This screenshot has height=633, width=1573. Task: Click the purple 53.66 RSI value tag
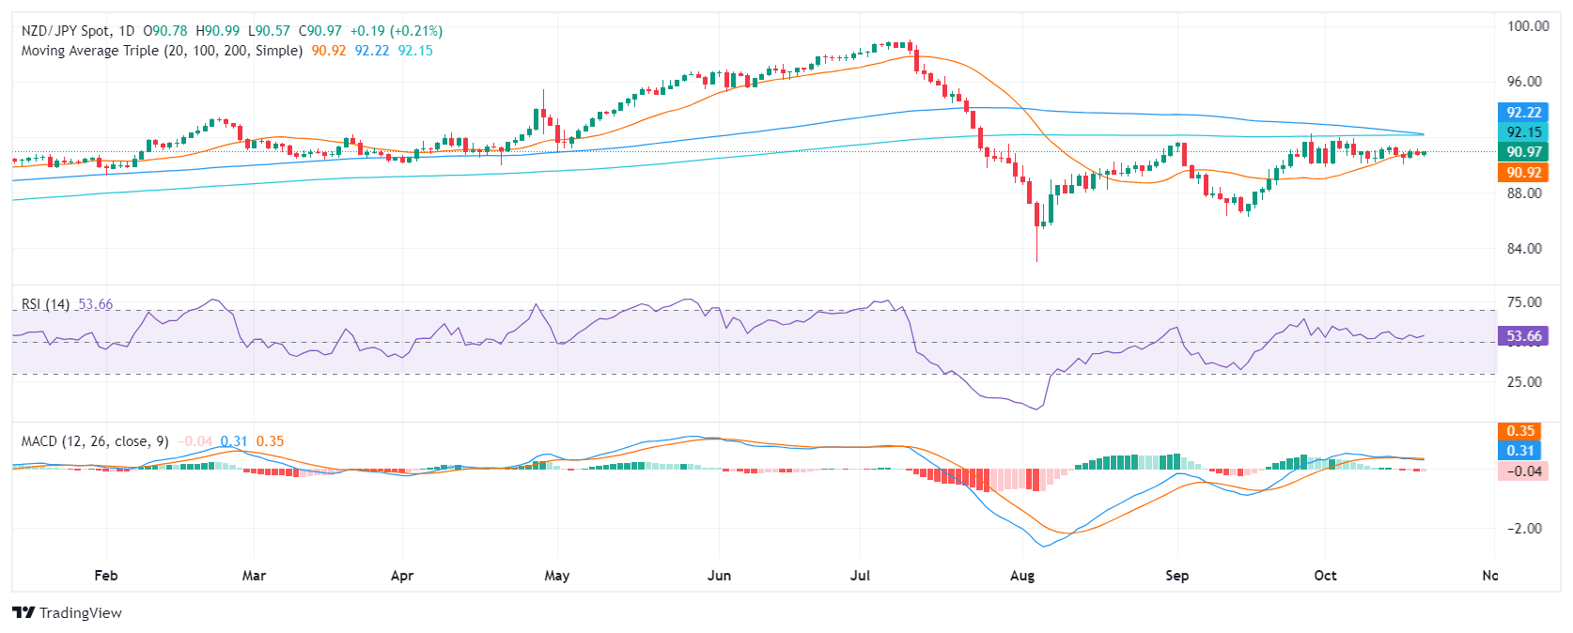pyautogui.click(x=1522, y=336)
